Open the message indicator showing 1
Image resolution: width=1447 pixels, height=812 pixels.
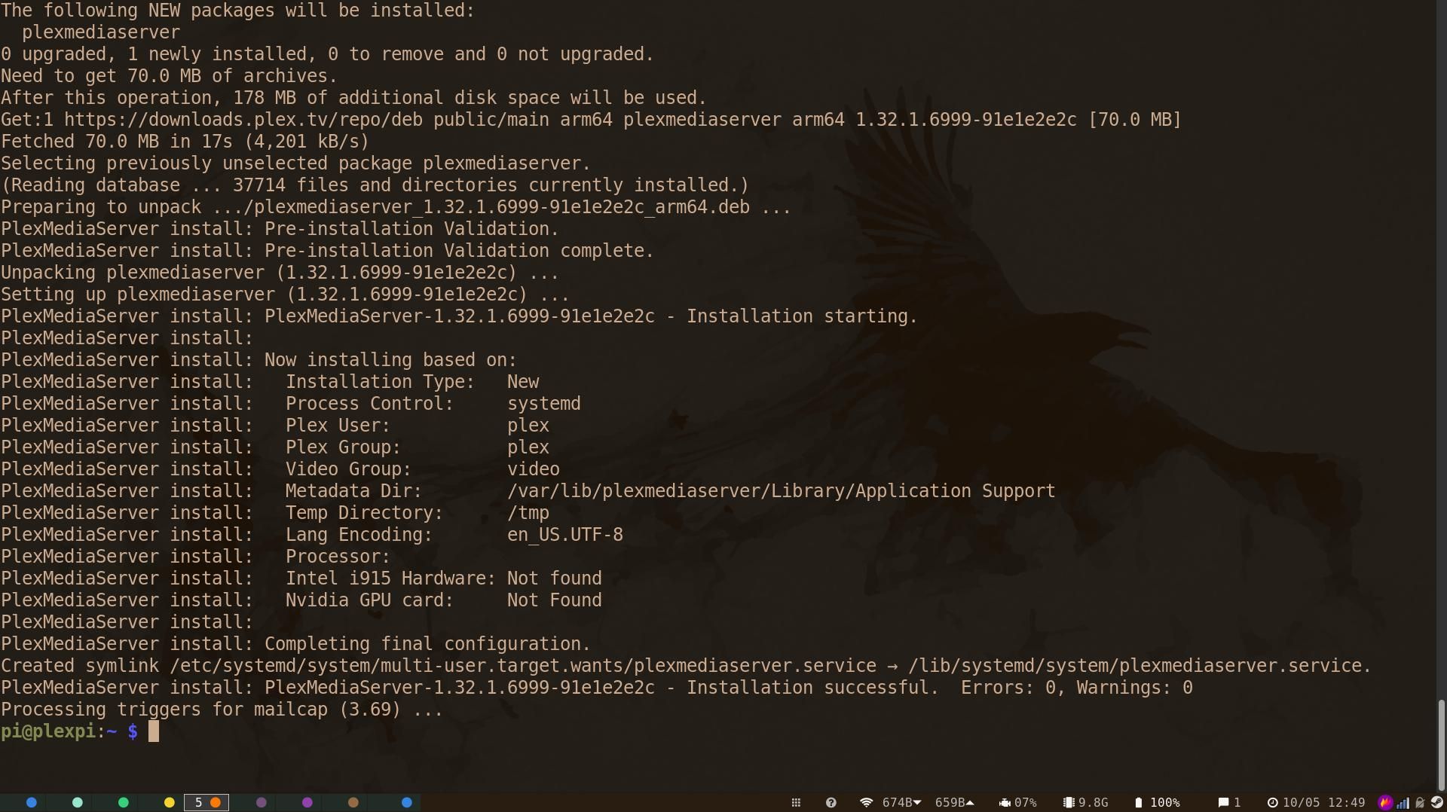point(1228,802)
